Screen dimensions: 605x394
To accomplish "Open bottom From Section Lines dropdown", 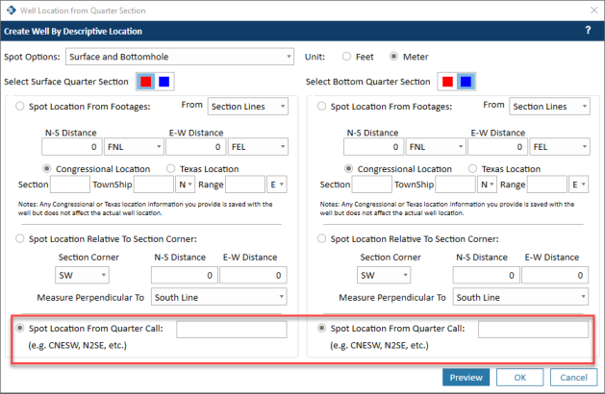I will [549, 107].
